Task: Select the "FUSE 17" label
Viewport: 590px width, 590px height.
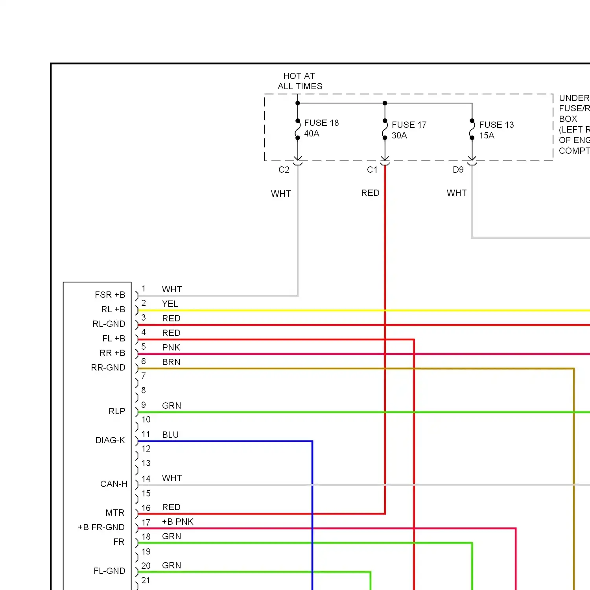Action: click(409, 125)
